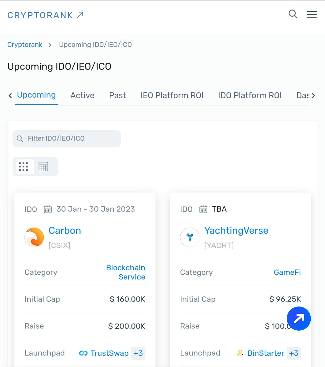Click the blue floating arrow button
The height and width of the screenshot is (367, 325).
click(299, 319)
